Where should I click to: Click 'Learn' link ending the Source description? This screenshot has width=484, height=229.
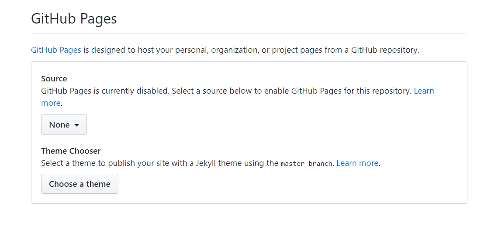[424, 91]
